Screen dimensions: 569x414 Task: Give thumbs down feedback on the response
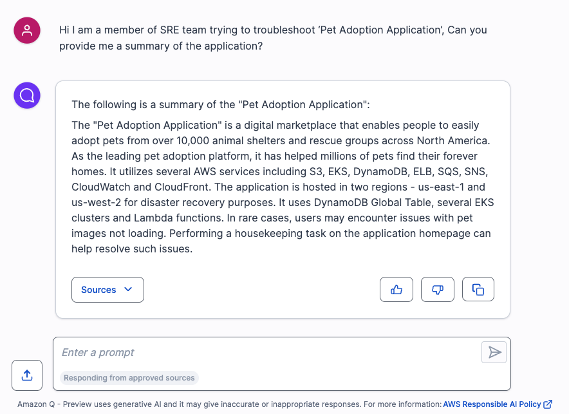(437, 289)
